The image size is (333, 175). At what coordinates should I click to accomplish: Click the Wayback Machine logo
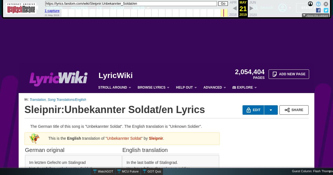pos(21,8)
